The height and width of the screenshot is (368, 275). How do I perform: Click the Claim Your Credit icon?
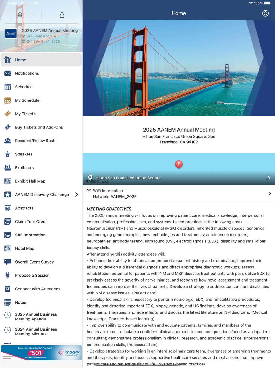coord(8,221)
